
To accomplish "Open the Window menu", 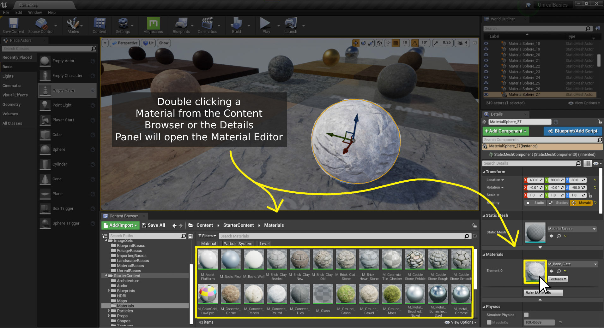I will [x=35, y=12].
